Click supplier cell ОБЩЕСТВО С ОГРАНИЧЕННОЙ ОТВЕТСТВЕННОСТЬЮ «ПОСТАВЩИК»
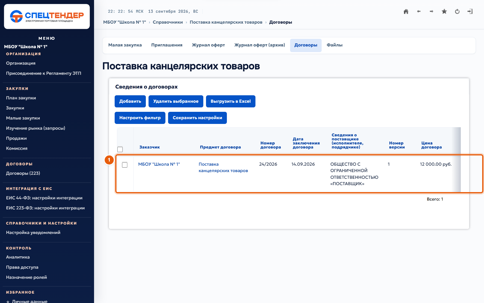This screenshot has height=303, width=484. pos(354,174)
